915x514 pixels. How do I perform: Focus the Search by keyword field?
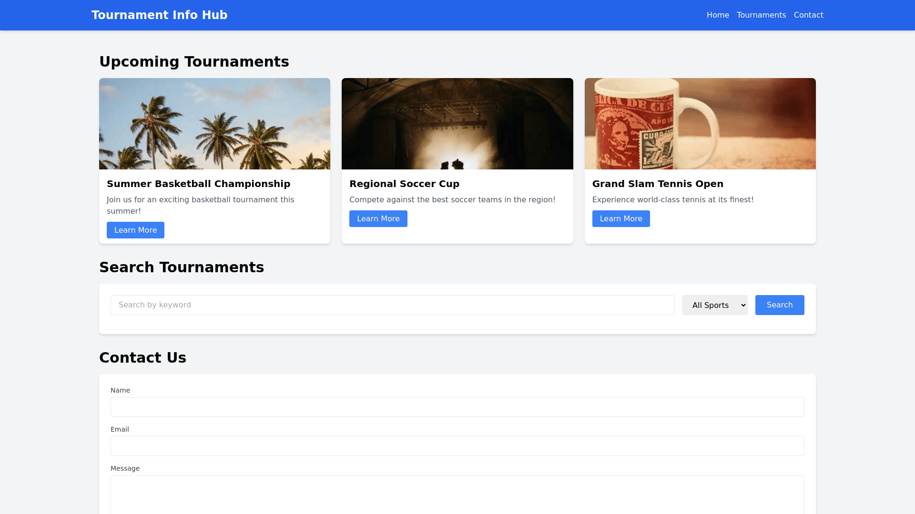(x=392, y=305)
